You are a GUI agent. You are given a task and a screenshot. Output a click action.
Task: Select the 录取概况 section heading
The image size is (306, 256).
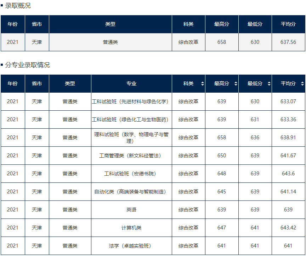(x=18, y=6)
